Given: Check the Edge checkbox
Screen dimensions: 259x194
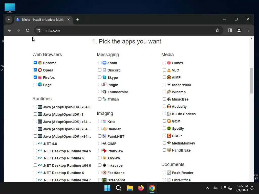Looking at the screenshot, I should (35, 84).
